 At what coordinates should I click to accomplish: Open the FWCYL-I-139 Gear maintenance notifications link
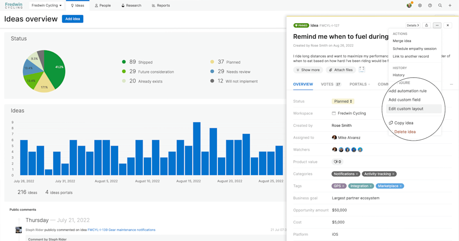click(x=121, y=230)
